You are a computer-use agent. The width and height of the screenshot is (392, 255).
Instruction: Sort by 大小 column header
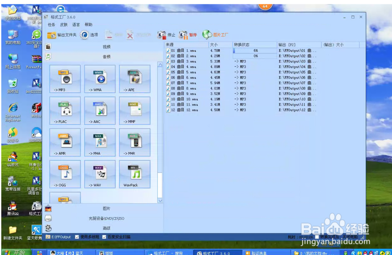coord(220,44)
